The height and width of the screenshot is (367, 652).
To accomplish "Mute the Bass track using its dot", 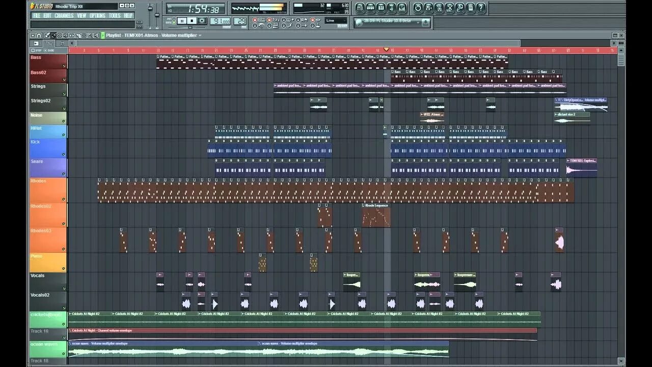I will click(x=64, y=66).
